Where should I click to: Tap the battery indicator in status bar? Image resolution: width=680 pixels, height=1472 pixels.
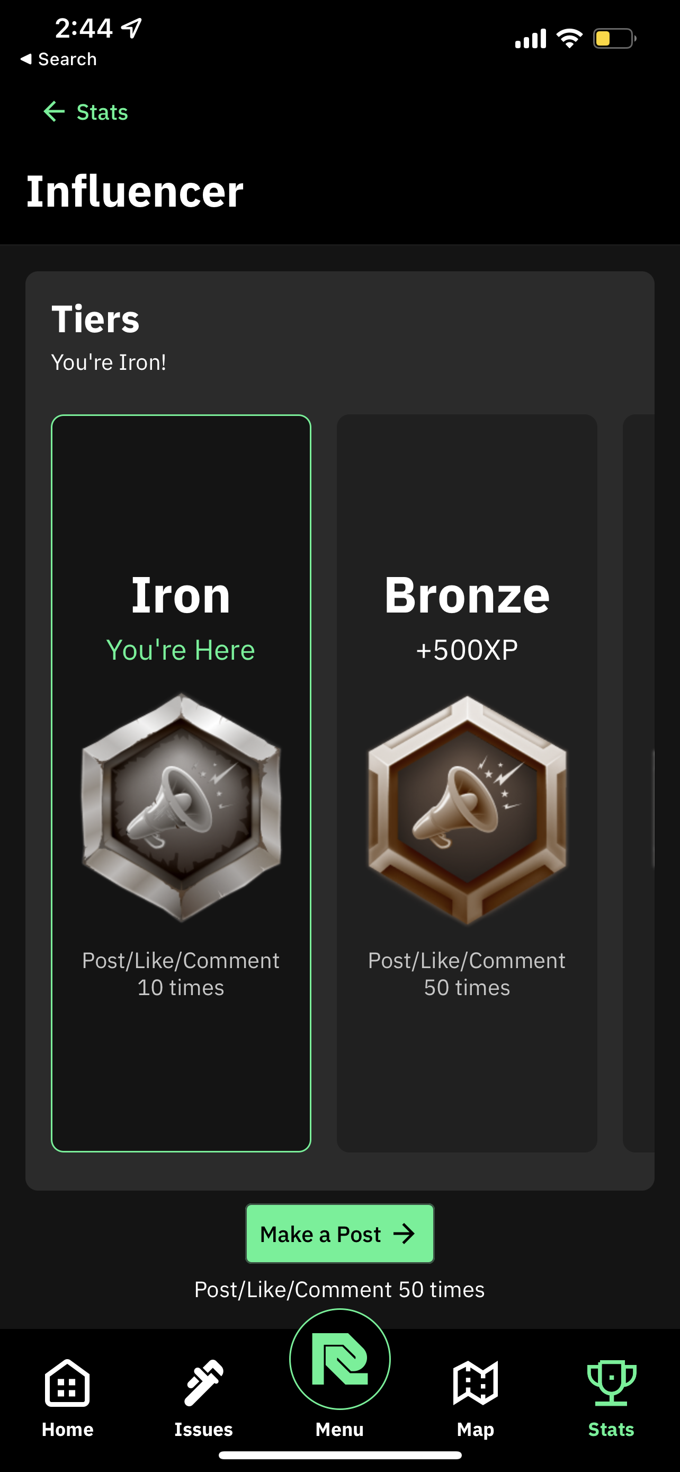(x=614, y=39)
